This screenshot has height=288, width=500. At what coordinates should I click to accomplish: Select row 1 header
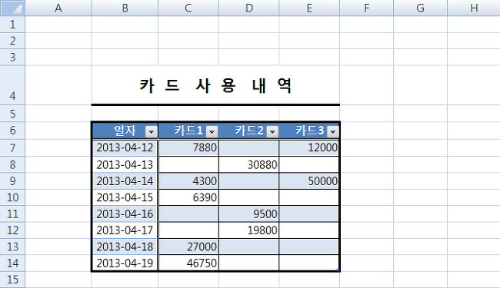(12, 25)
